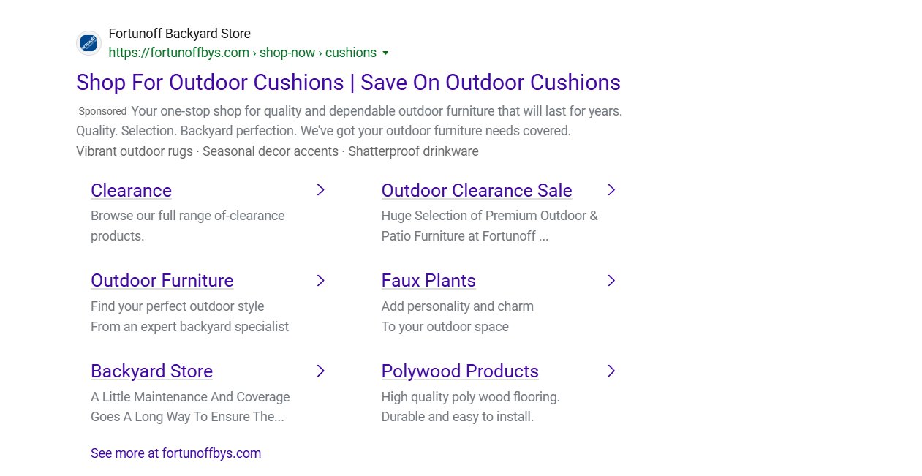Click the chevron beside Outdoor Furniture
This screenshot has width=922, height=476.
point(320,281)
